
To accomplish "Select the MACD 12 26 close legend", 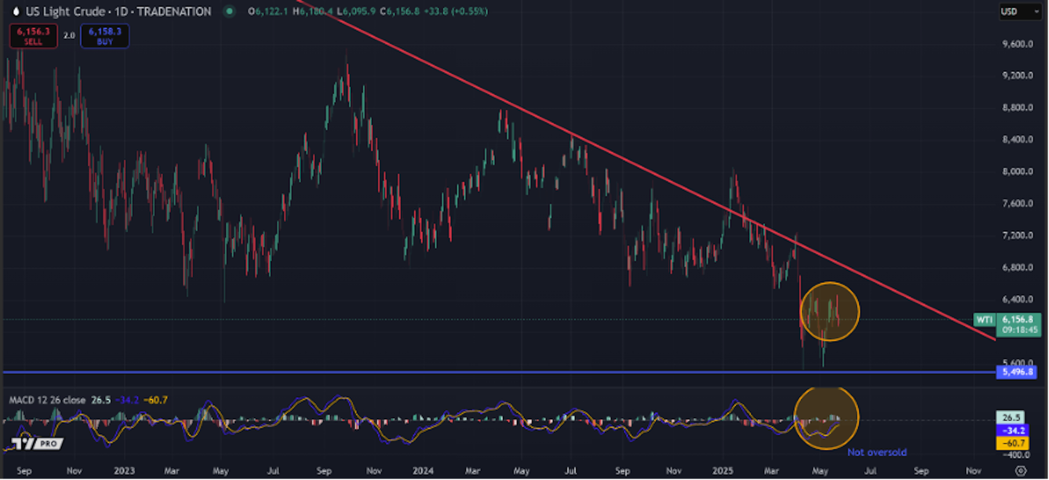I will point(47,400).
